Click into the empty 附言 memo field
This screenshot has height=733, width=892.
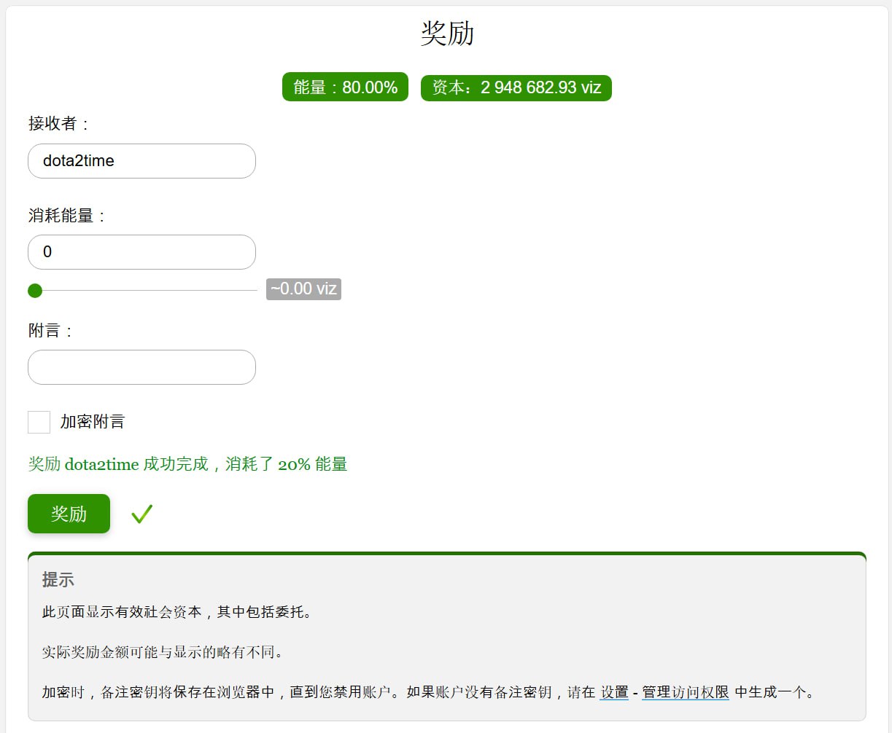tap(141, 367)
